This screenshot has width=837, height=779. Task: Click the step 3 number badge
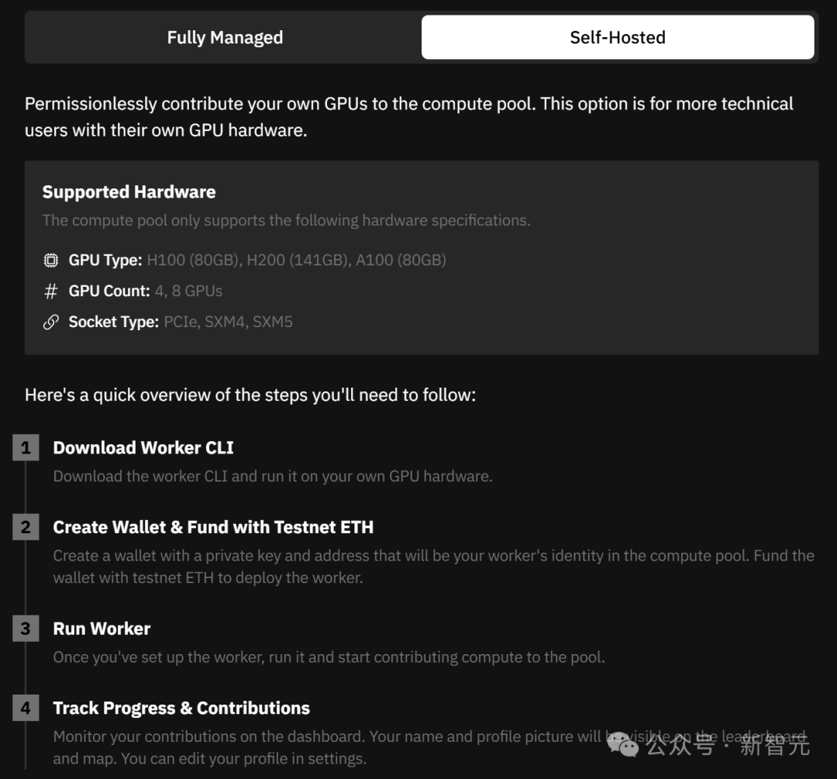pyautogui.click(x=26, y=629)
